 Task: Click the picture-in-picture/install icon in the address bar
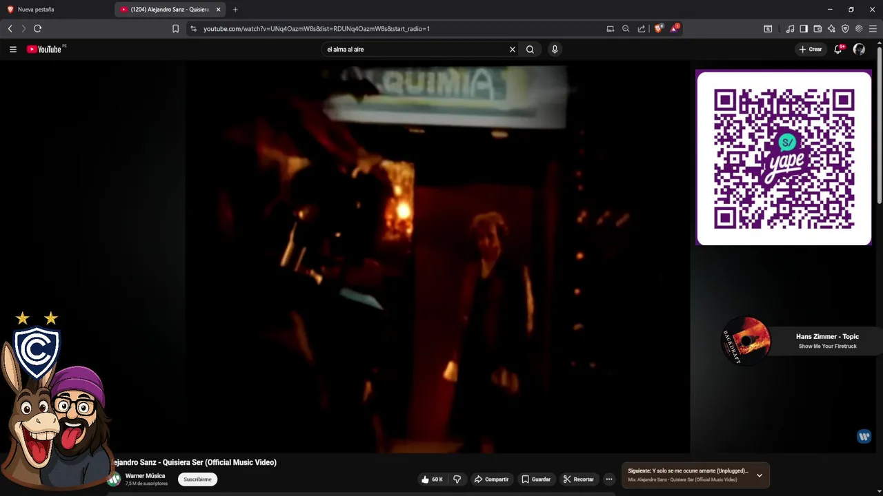coord(610,29)
